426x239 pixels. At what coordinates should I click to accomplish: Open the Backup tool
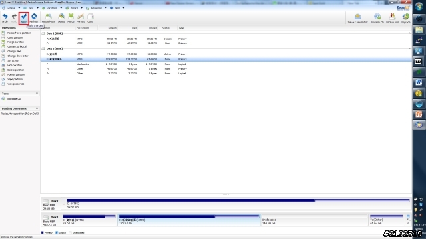392,19
